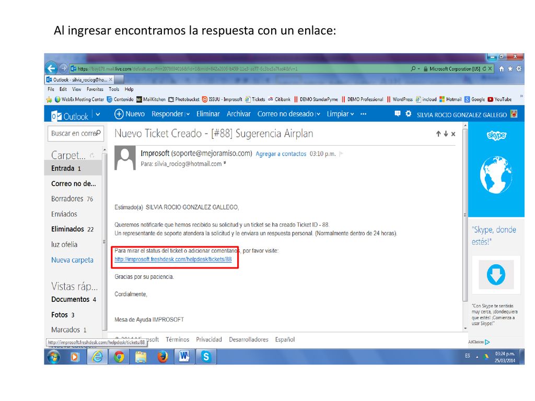
Task: Open the Eliminados folder
Action: (x=72, y=229)
